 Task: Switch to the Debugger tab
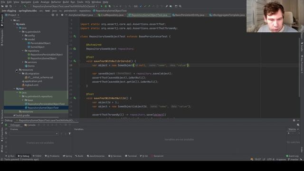(x=15, y=125)
